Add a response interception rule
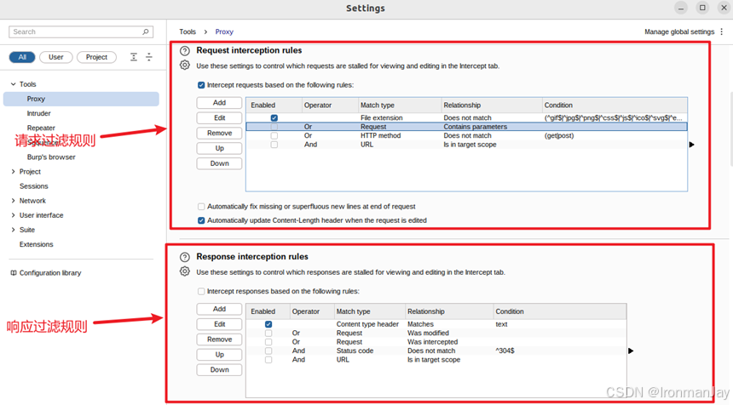Viewport: 733px width, 405px height. coord(219,309)
